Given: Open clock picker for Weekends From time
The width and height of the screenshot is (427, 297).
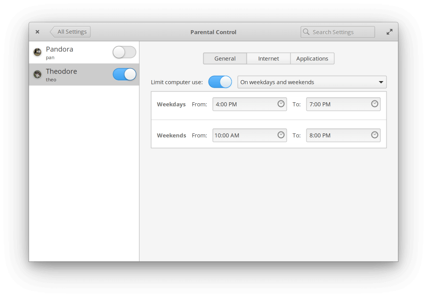Looking at the screenshot, I should (x=281, y=135).
